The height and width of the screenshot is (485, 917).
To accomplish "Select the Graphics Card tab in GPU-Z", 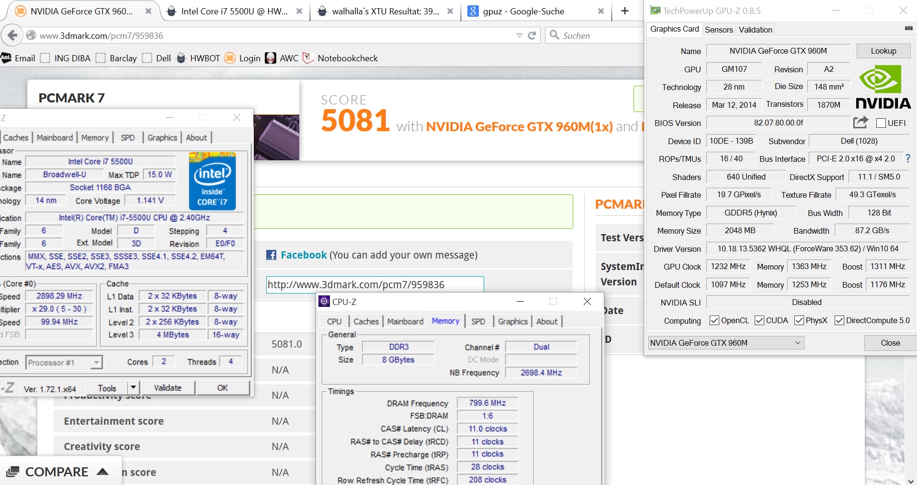I will click(x=674, y=29).
